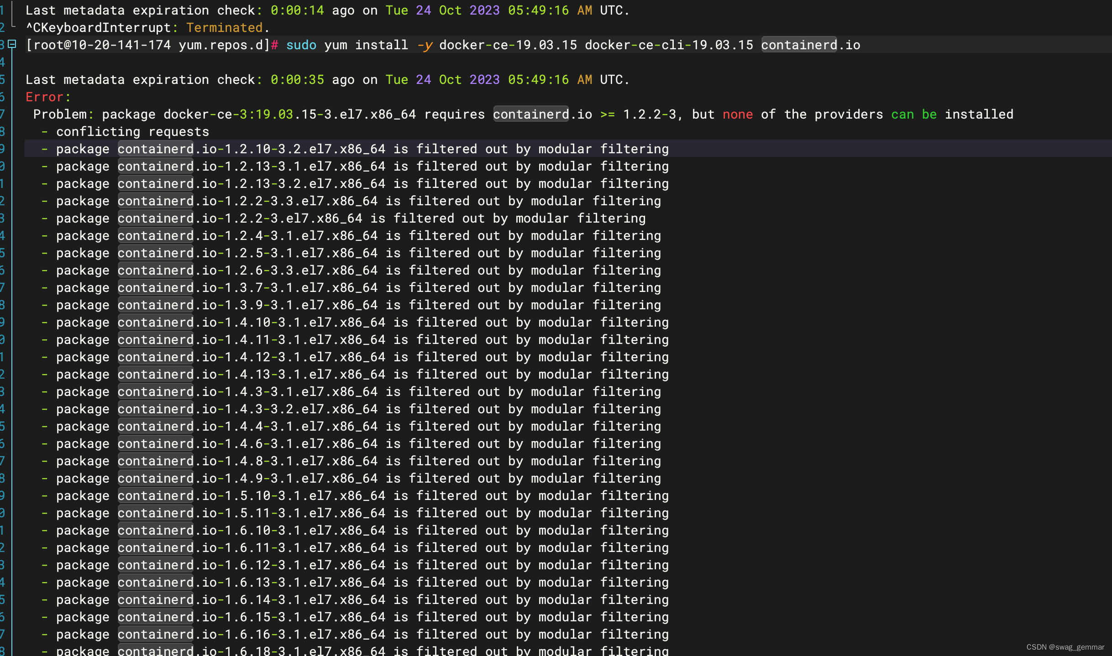Viewport: 1112px width, 656px height.
Task: Click the red word none in the Problem line
Action: pyautogui.click(x=737, y=114)
